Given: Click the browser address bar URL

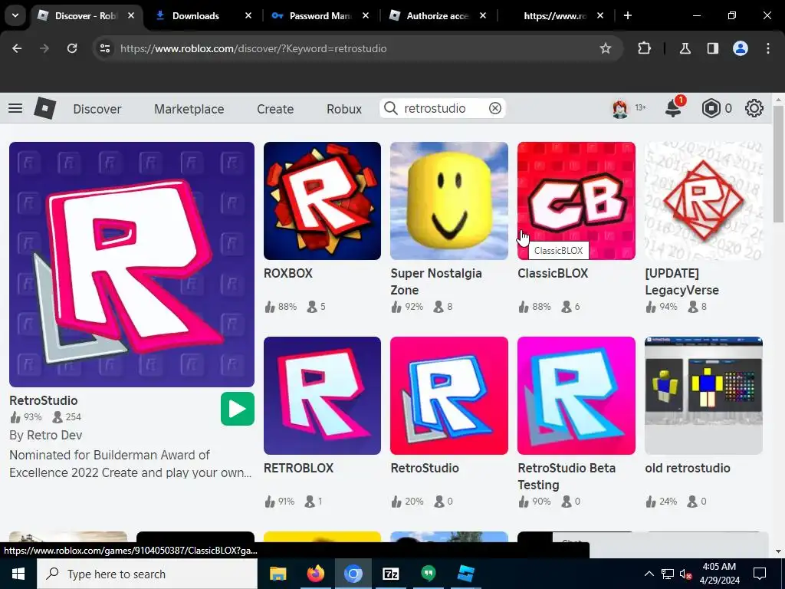Looking at the screenshot, I should click(253, 48).
